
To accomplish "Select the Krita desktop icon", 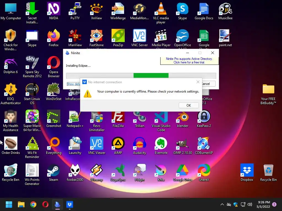I will 161,173.
